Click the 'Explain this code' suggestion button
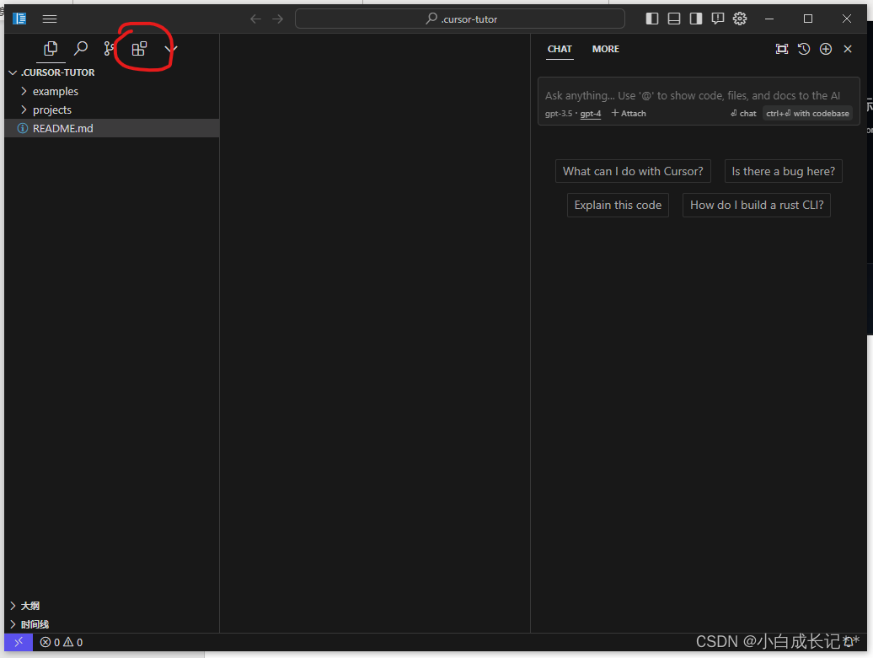 [618, 205]
